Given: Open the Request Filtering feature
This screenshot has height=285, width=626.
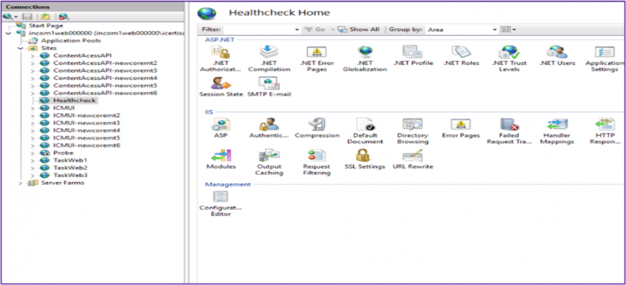Looking at the screenshot, I should [317, 162].
